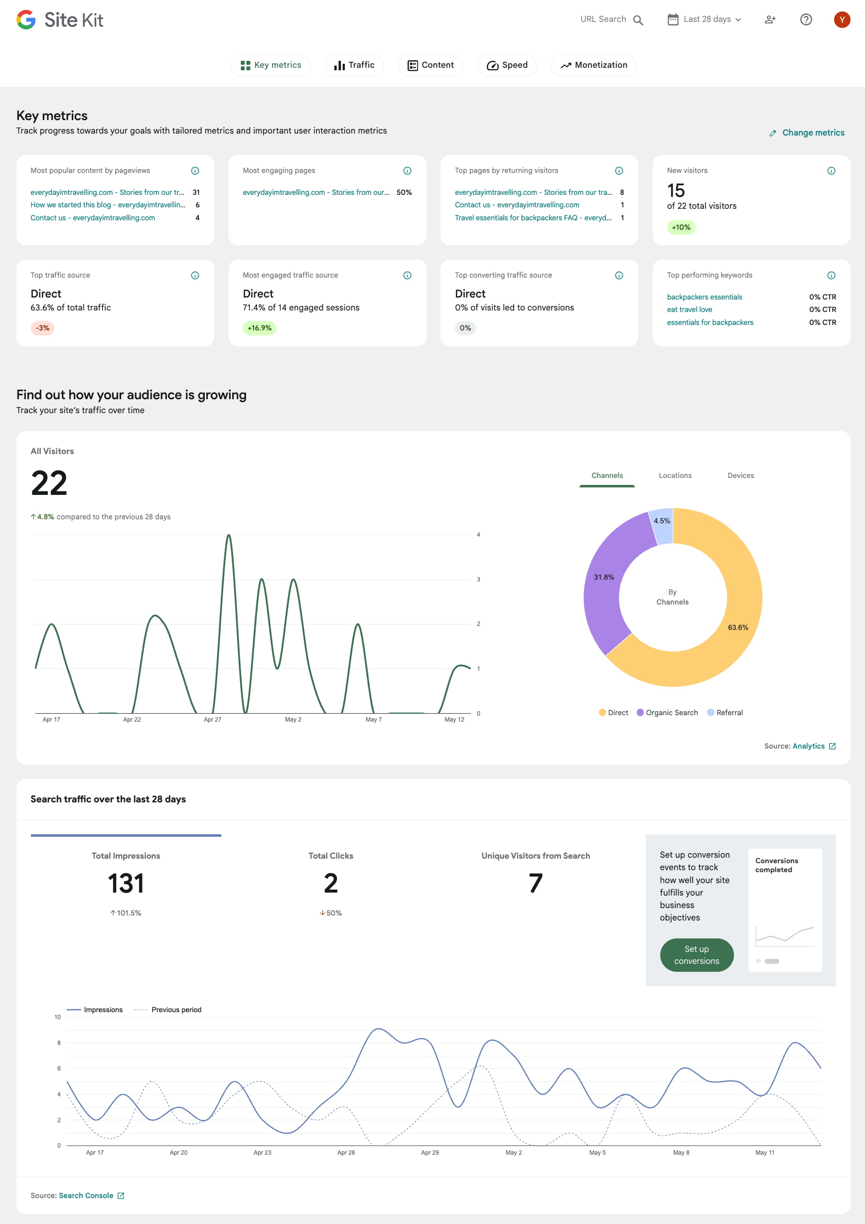Viewport: 865px width, 1224px height.
Task: Open the help question mark icon
Action: pos(805,20)
